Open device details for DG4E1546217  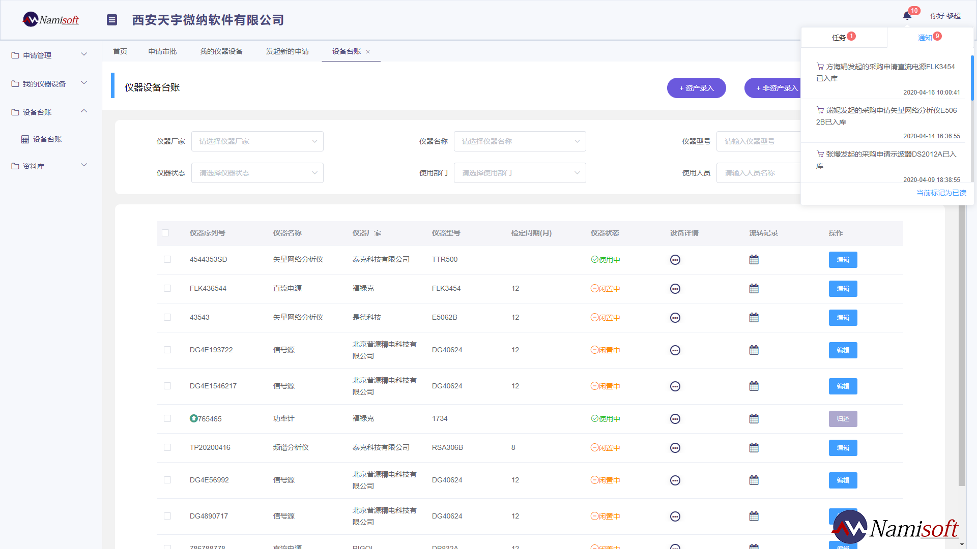click(x=675, y=386)
